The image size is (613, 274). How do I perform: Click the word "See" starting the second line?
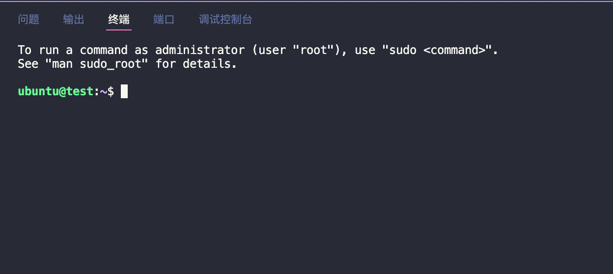(28, 64)
